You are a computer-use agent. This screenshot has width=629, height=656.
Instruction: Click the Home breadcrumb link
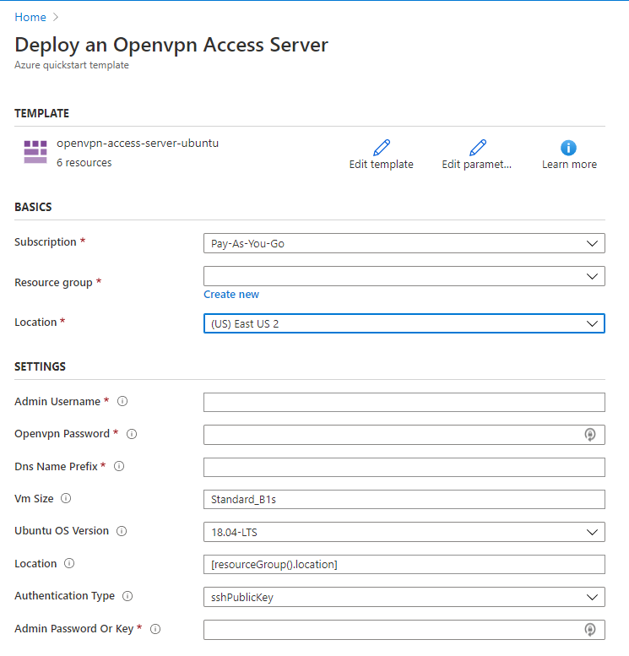[x=30, y=17]
